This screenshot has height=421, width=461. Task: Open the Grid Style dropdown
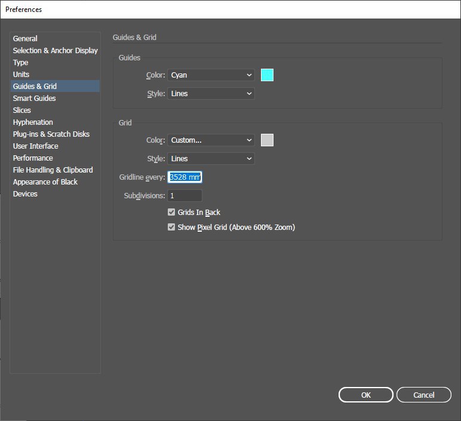211,159
